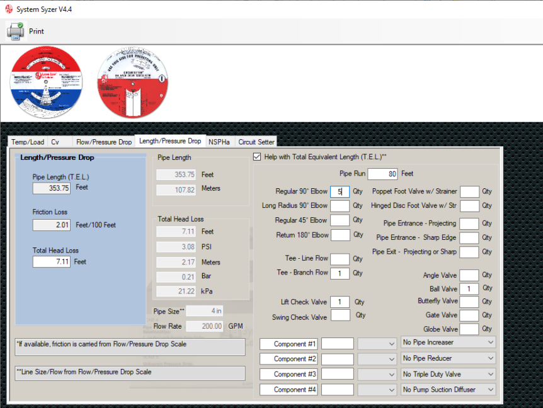Screen dimensions: 543x408
Task: Click the Print button label
Action: pyautogui.click(x=37, y=31)
